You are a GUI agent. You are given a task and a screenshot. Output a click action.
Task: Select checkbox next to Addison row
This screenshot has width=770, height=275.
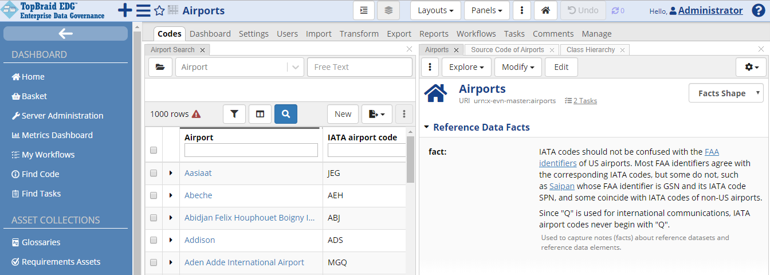154,240
